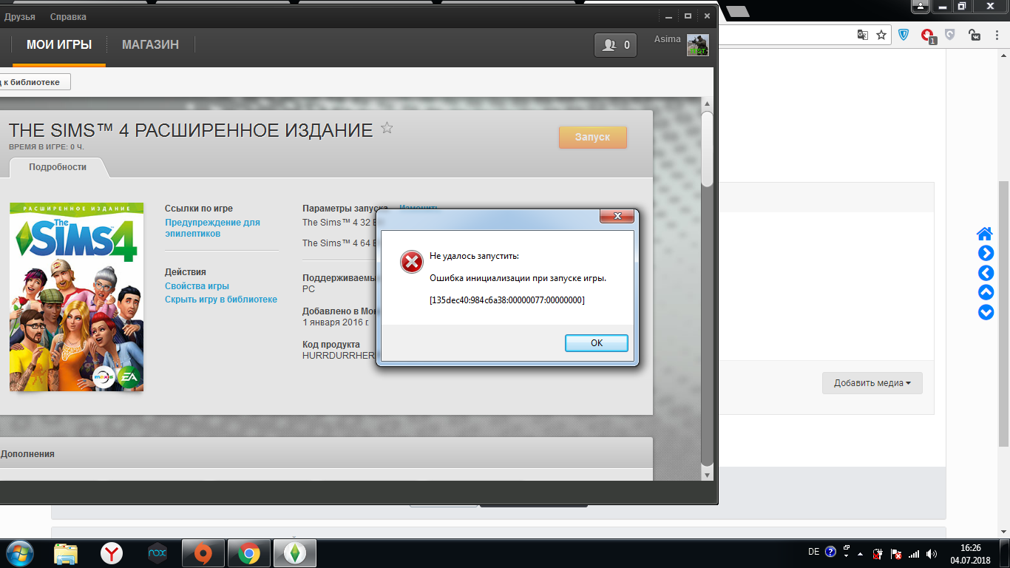Viewport: 1010px width, 568px height.
Task: Select the Подробности tab
Action: tap(58, 167)
